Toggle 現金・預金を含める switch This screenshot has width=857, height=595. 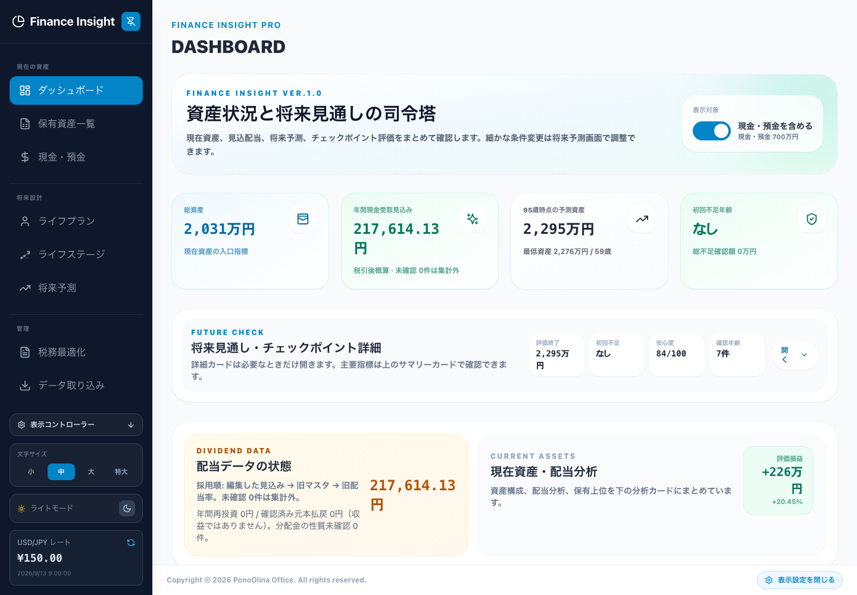[x=712, y=131]
